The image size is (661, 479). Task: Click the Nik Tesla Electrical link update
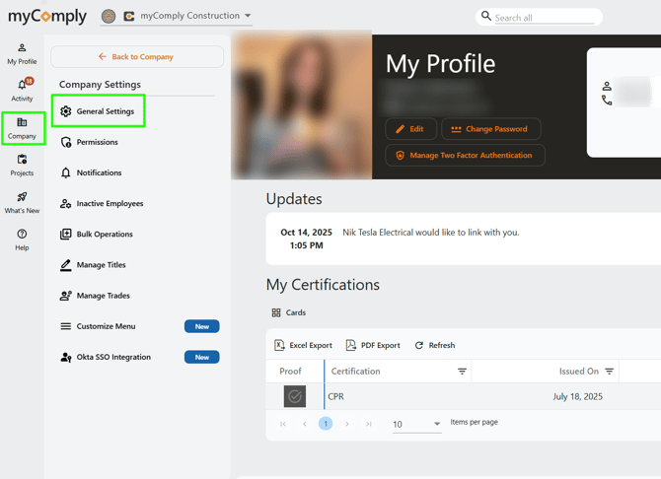[431, 233]
